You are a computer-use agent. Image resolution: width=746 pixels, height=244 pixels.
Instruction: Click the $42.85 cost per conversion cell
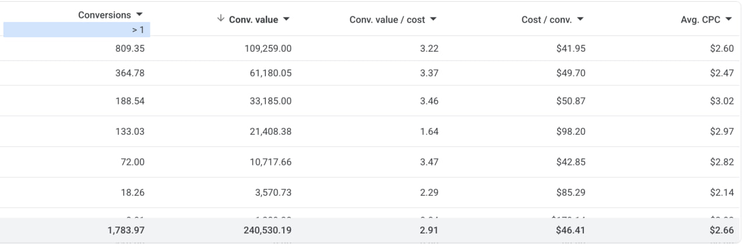(x=571, y=162)
